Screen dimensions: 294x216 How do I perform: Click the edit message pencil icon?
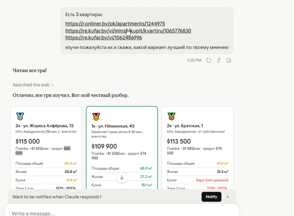(219, 60)
